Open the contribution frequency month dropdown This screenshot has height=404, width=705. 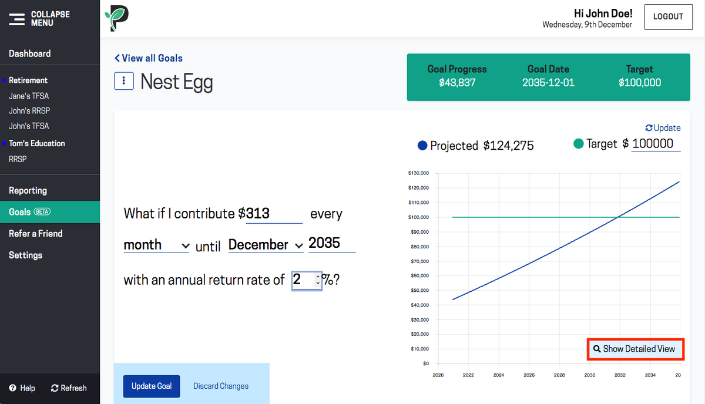coord(157,245)
